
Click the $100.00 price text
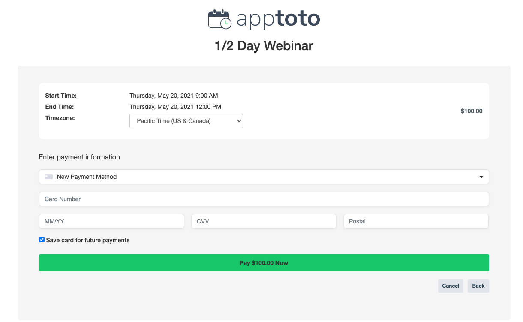click(472, 111)
